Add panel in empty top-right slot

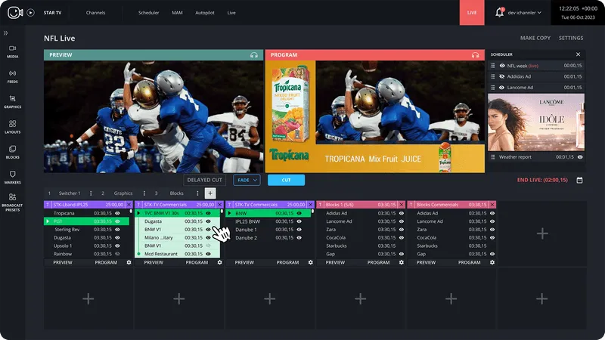coord(542,233)
